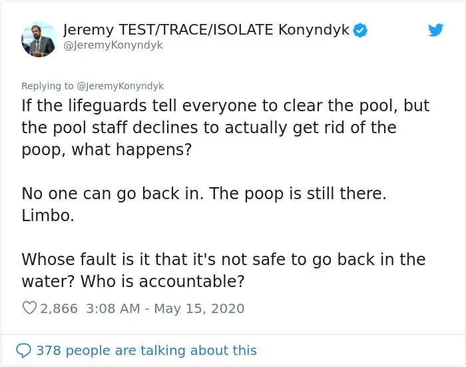
Task: Like the tweet with the heart icon
Action: (x=29, y=308)
